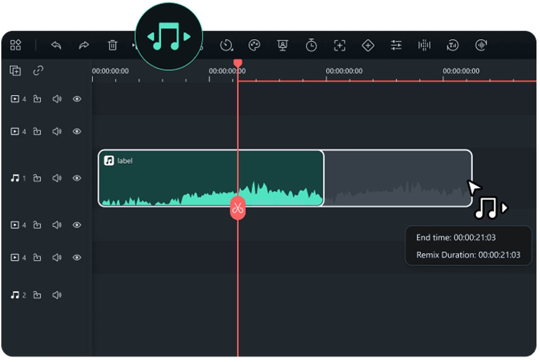Mute audio track 2 speaker icon
This screenshot has height=362, width=540.
click(x=57, y=295)
